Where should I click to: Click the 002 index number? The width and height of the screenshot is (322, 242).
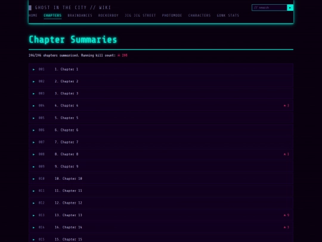[42, 81]
